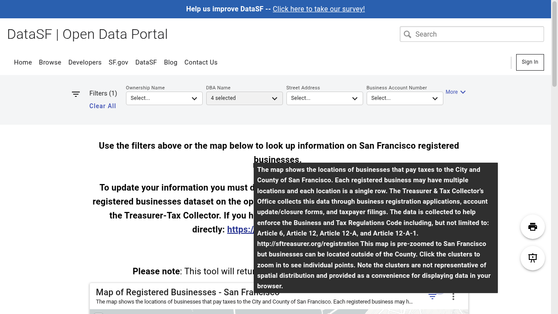Open the Contact Us nav item
Image resolution: width=558 pixels, height=314 pixels.
pyautogui.click(x=201, y=62)
